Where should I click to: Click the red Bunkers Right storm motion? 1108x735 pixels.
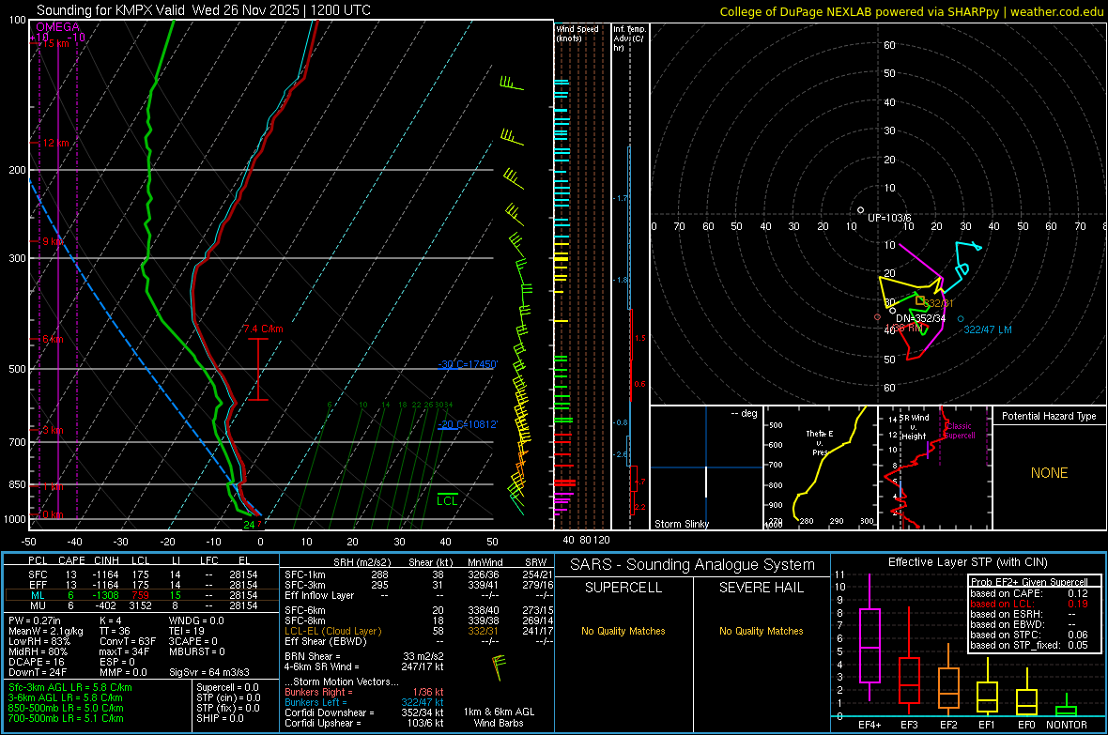click(x=364, y=692)
